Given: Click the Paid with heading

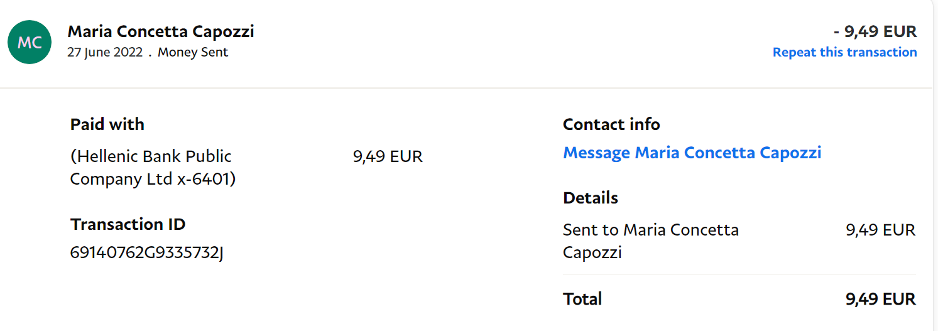Looking at the screenshot, I should (107, 124).
